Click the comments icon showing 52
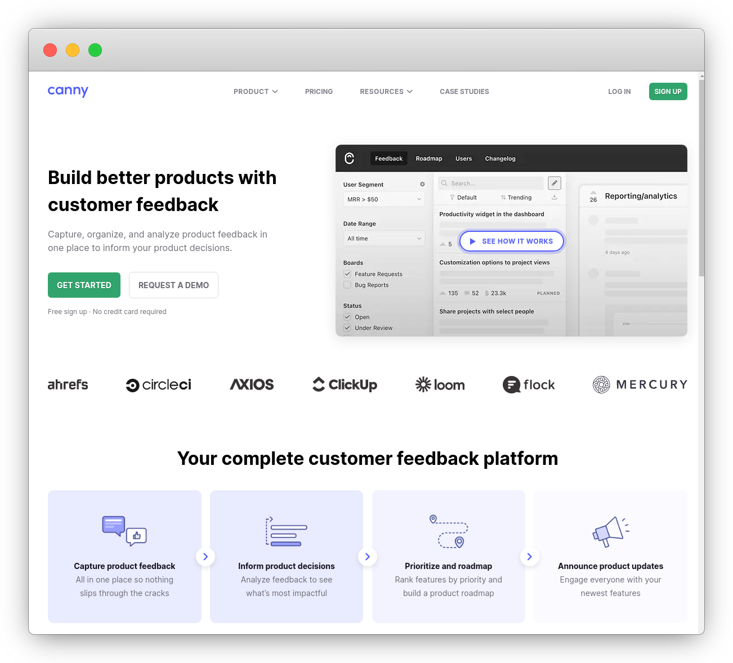733x663 pixels. (x=471, y=293)
